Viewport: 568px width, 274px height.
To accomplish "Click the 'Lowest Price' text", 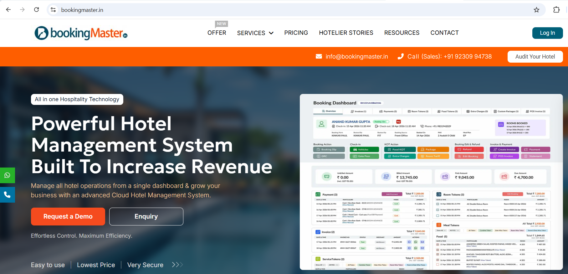I will (x=96, y=265).
